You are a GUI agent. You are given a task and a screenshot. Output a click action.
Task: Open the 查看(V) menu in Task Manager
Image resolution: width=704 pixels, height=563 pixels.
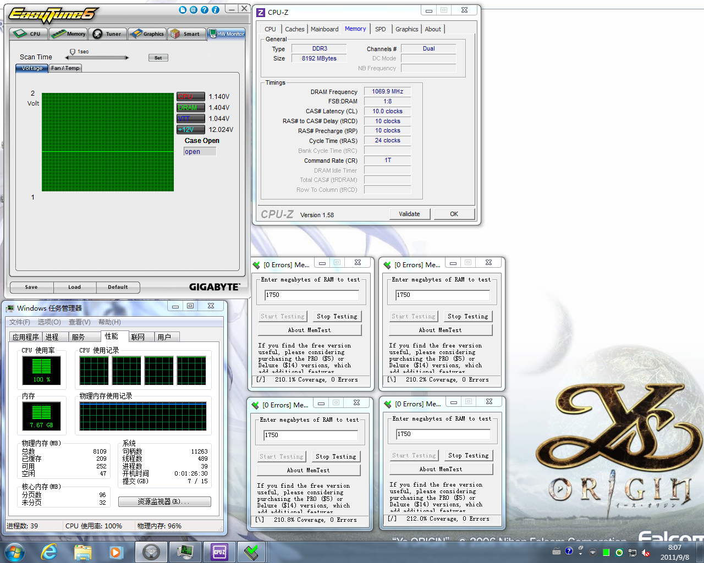point(79,322)
